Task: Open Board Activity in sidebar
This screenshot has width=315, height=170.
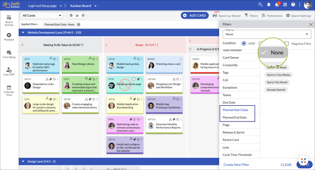Action: coord(9,21)
